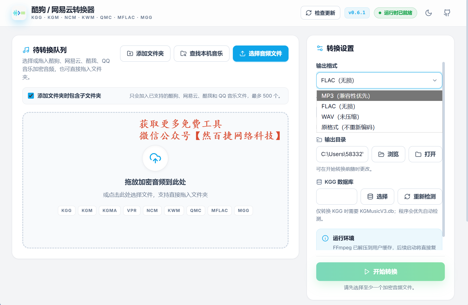This screenshot has width=468, height=305.
Task: Click the 拖放加密音频到此处 heading
Action: [x=155, y=182]
